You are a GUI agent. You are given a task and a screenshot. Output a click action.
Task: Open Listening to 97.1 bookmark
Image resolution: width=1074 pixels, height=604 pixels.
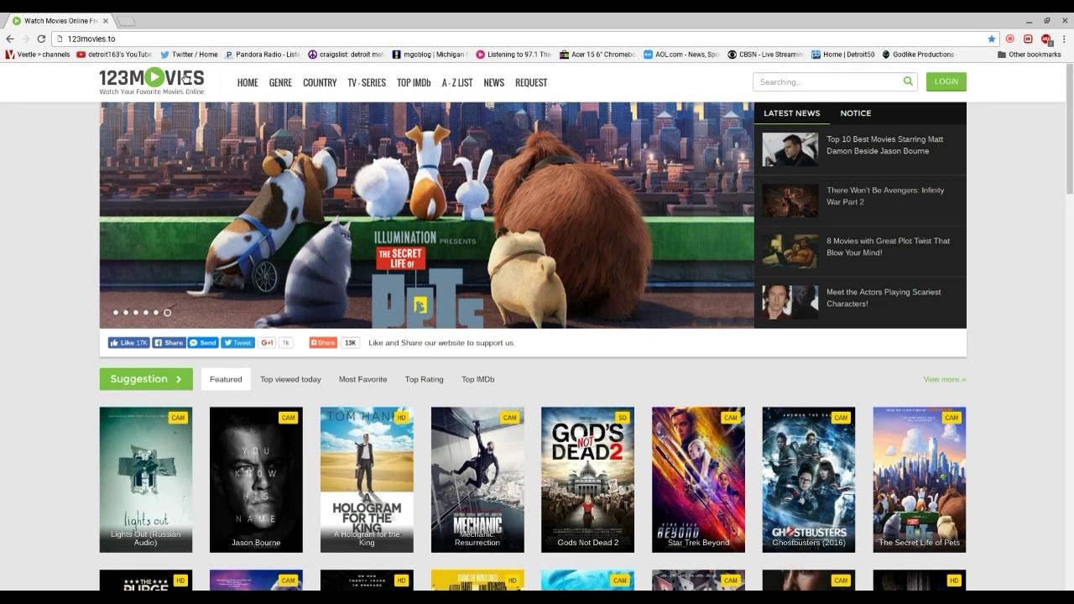click(514, 55)
